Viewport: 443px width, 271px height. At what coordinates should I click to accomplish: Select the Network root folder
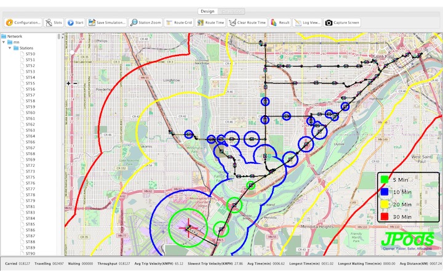14,36
